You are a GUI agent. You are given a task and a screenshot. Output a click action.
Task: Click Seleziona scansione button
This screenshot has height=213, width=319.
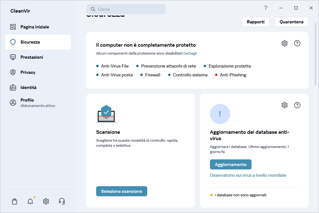[121, 191]
